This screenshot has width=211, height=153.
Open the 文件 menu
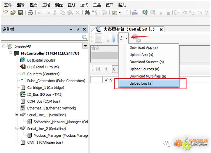(x=8, y=5)
